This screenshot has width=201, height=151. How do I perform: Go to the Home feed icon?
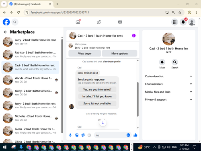(78, 22)
